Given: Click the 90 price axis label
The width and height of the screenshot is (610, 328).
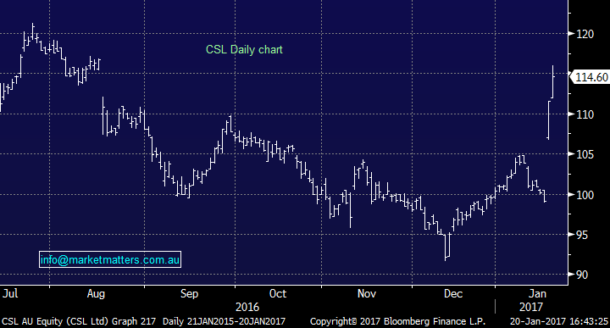Looking at the screenshot, I should (x=582, y=275).
